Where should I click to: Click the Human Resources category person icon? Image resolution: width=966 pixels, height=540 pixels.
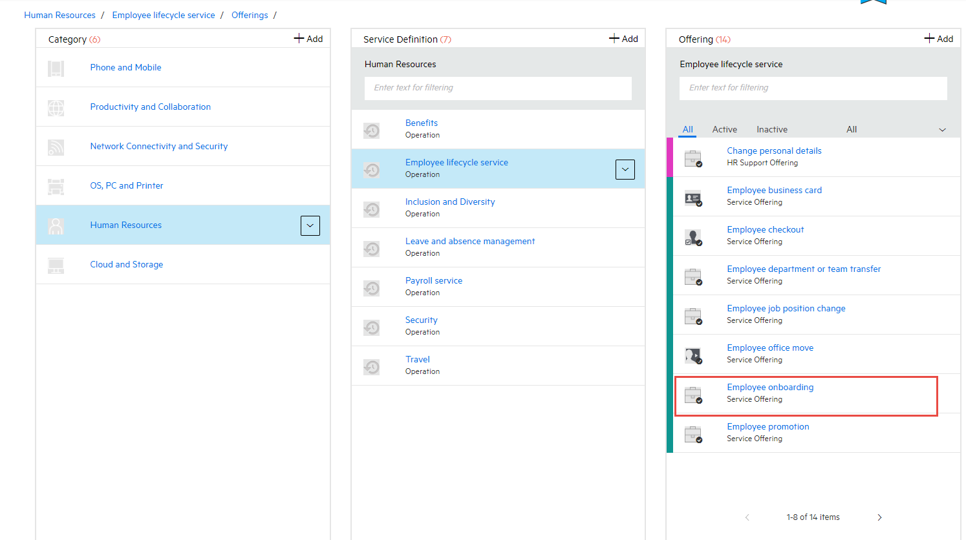tap(56, 225)
